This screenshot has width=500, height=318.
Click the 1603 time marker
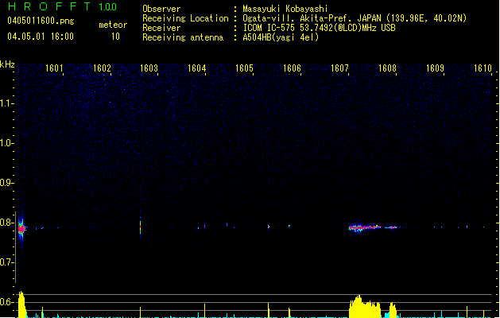pos(149,68)
